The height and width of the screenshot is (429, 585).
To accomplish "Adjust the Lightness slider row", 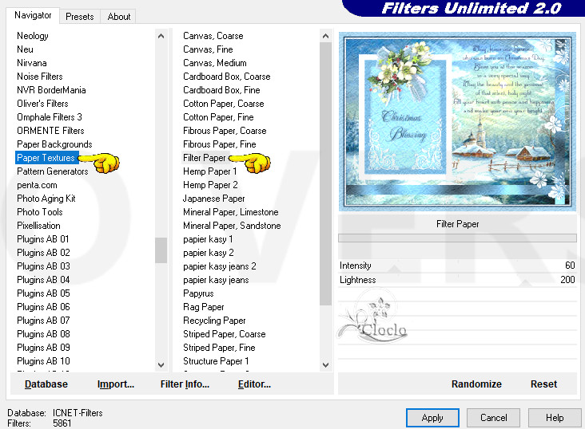I will click(457, 280).
